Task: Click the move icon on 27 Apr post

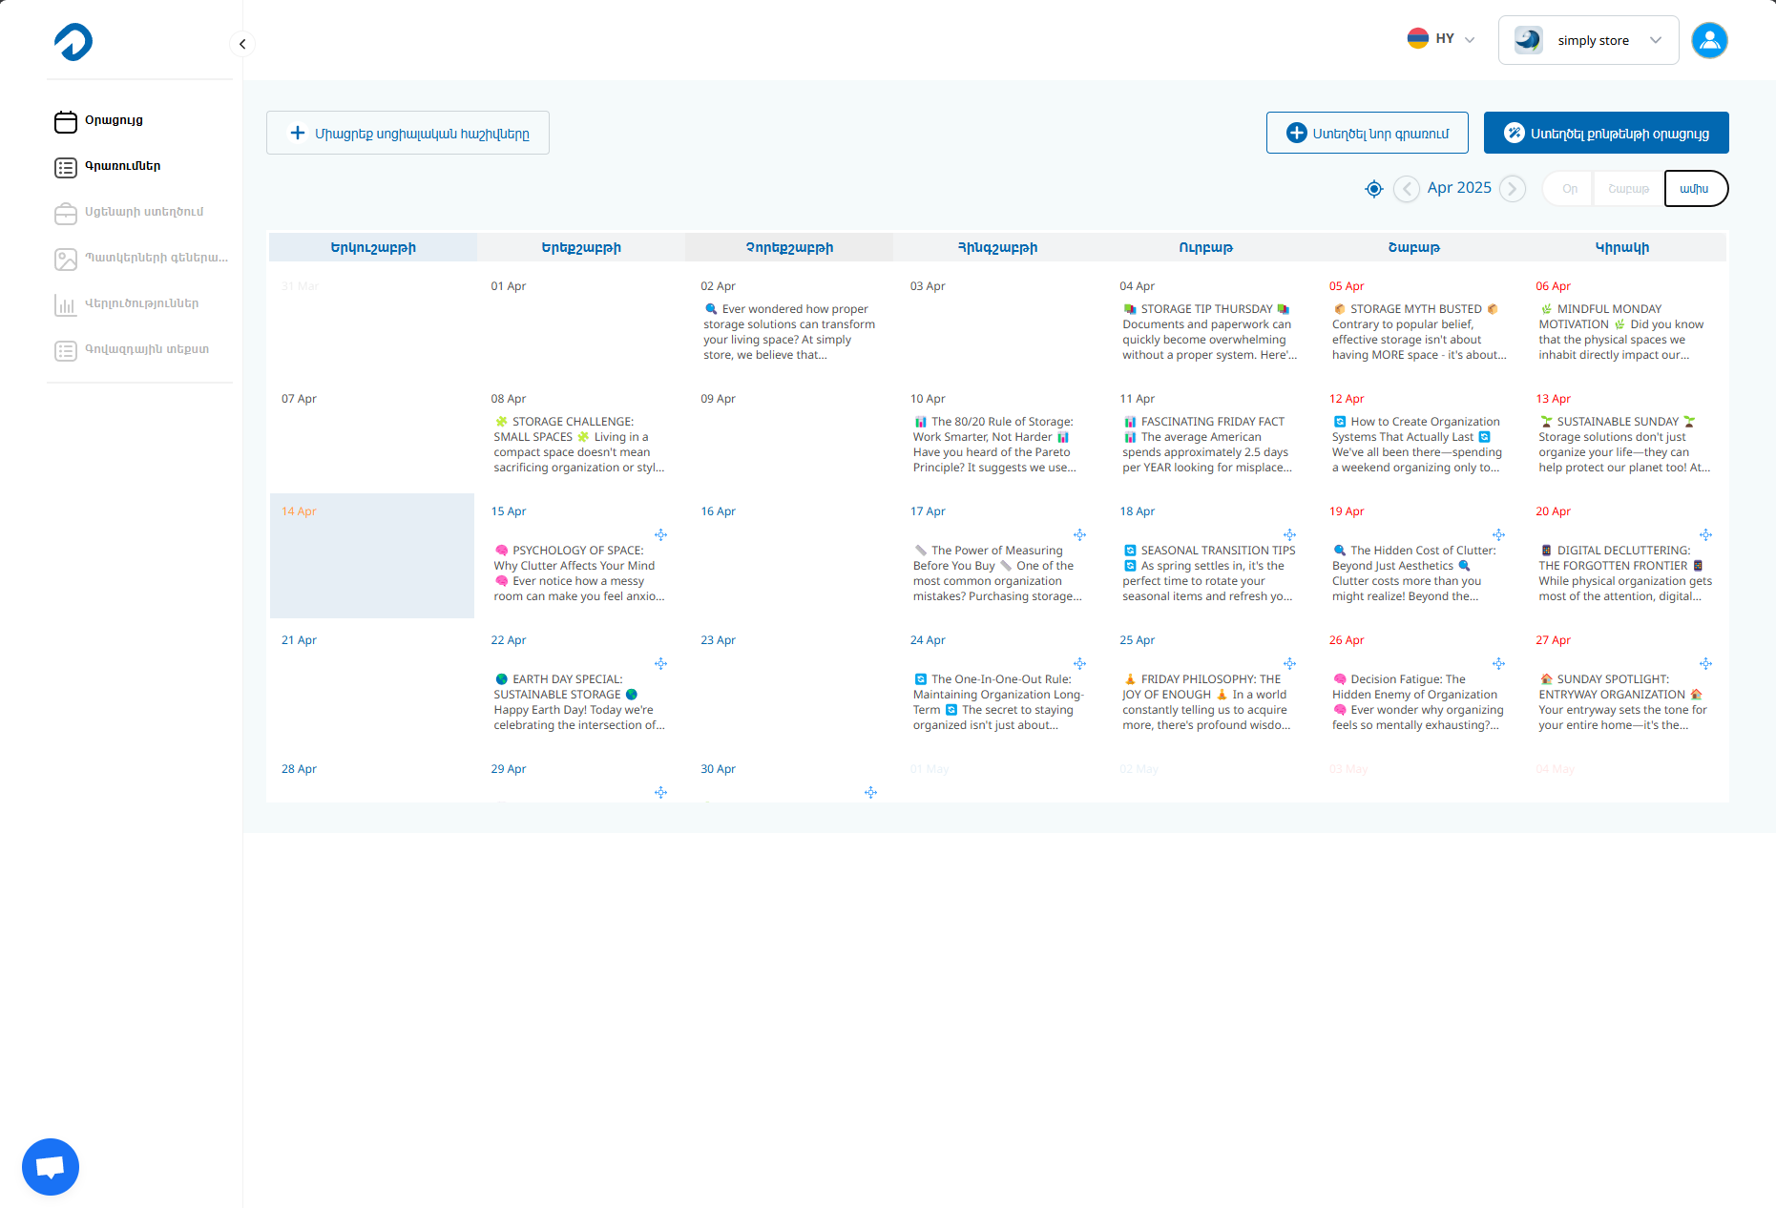Action: [x=1705, y=664]
